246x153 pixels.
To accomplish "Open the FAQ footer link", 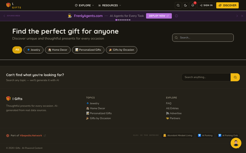I will point(169,103).
